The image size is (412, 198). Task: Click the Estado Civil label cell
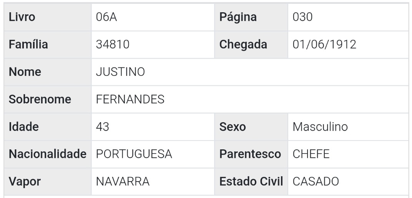click(x=251, y=182)
